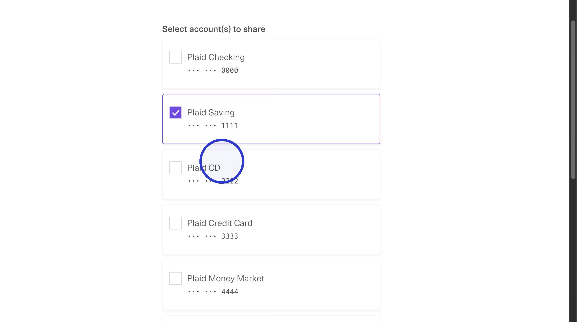Click the blue circular cursor highlight

coord(222,161)
